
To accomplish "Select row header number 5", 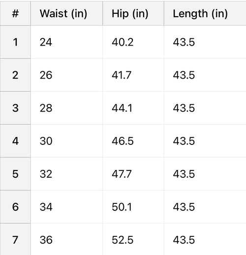I will coord(15,174).
